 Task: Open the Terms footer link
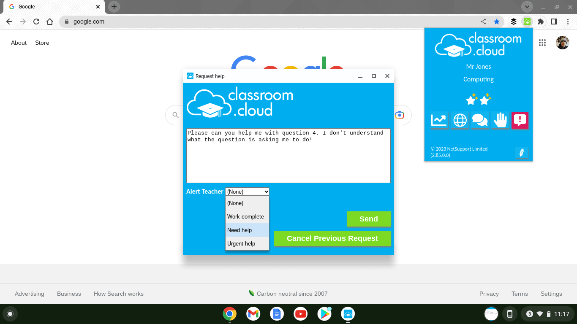coord(520,294)
